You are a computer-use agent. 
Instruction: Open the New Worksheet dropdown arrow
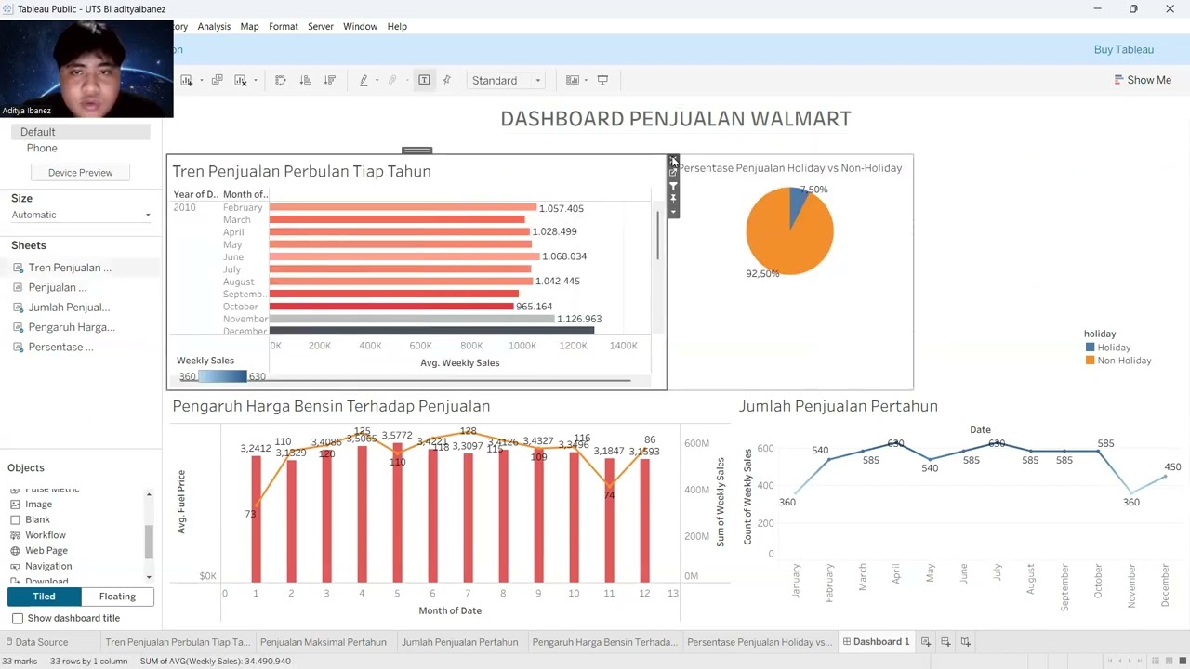click(201, 81)
